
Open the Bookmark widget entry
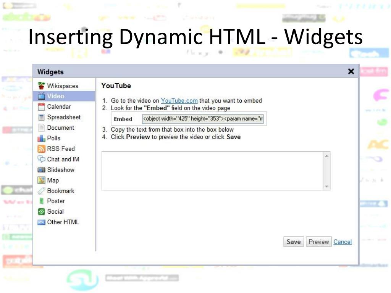click(x=61, y=191)
